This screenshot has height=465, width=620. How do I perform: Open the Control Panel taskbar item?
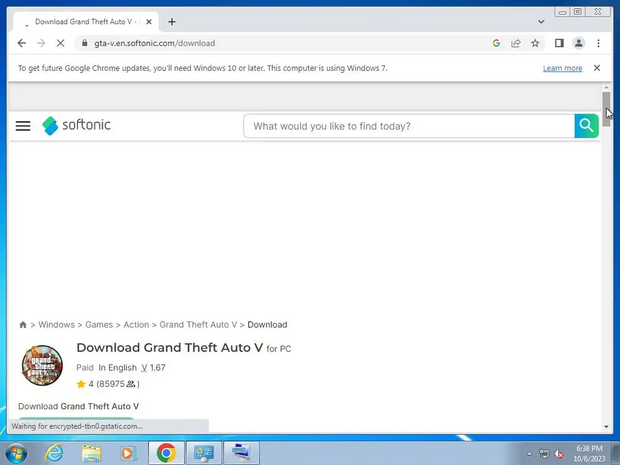[x=203, y=453]
